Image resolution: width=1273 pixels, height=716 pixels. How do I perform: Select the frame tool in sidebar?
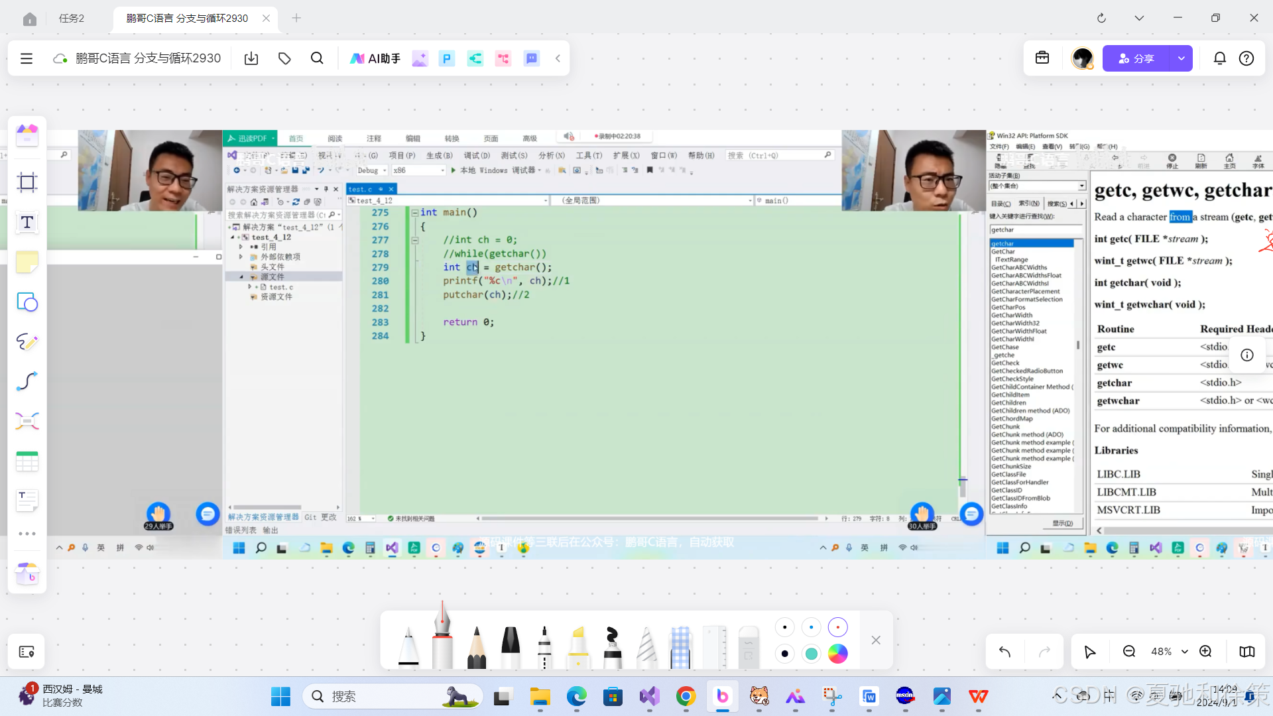click(x=27, y=182)
